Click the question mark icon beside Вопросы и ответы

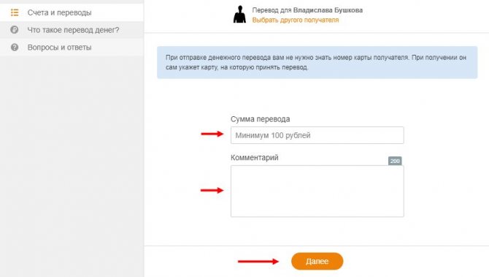pos(15,48)
